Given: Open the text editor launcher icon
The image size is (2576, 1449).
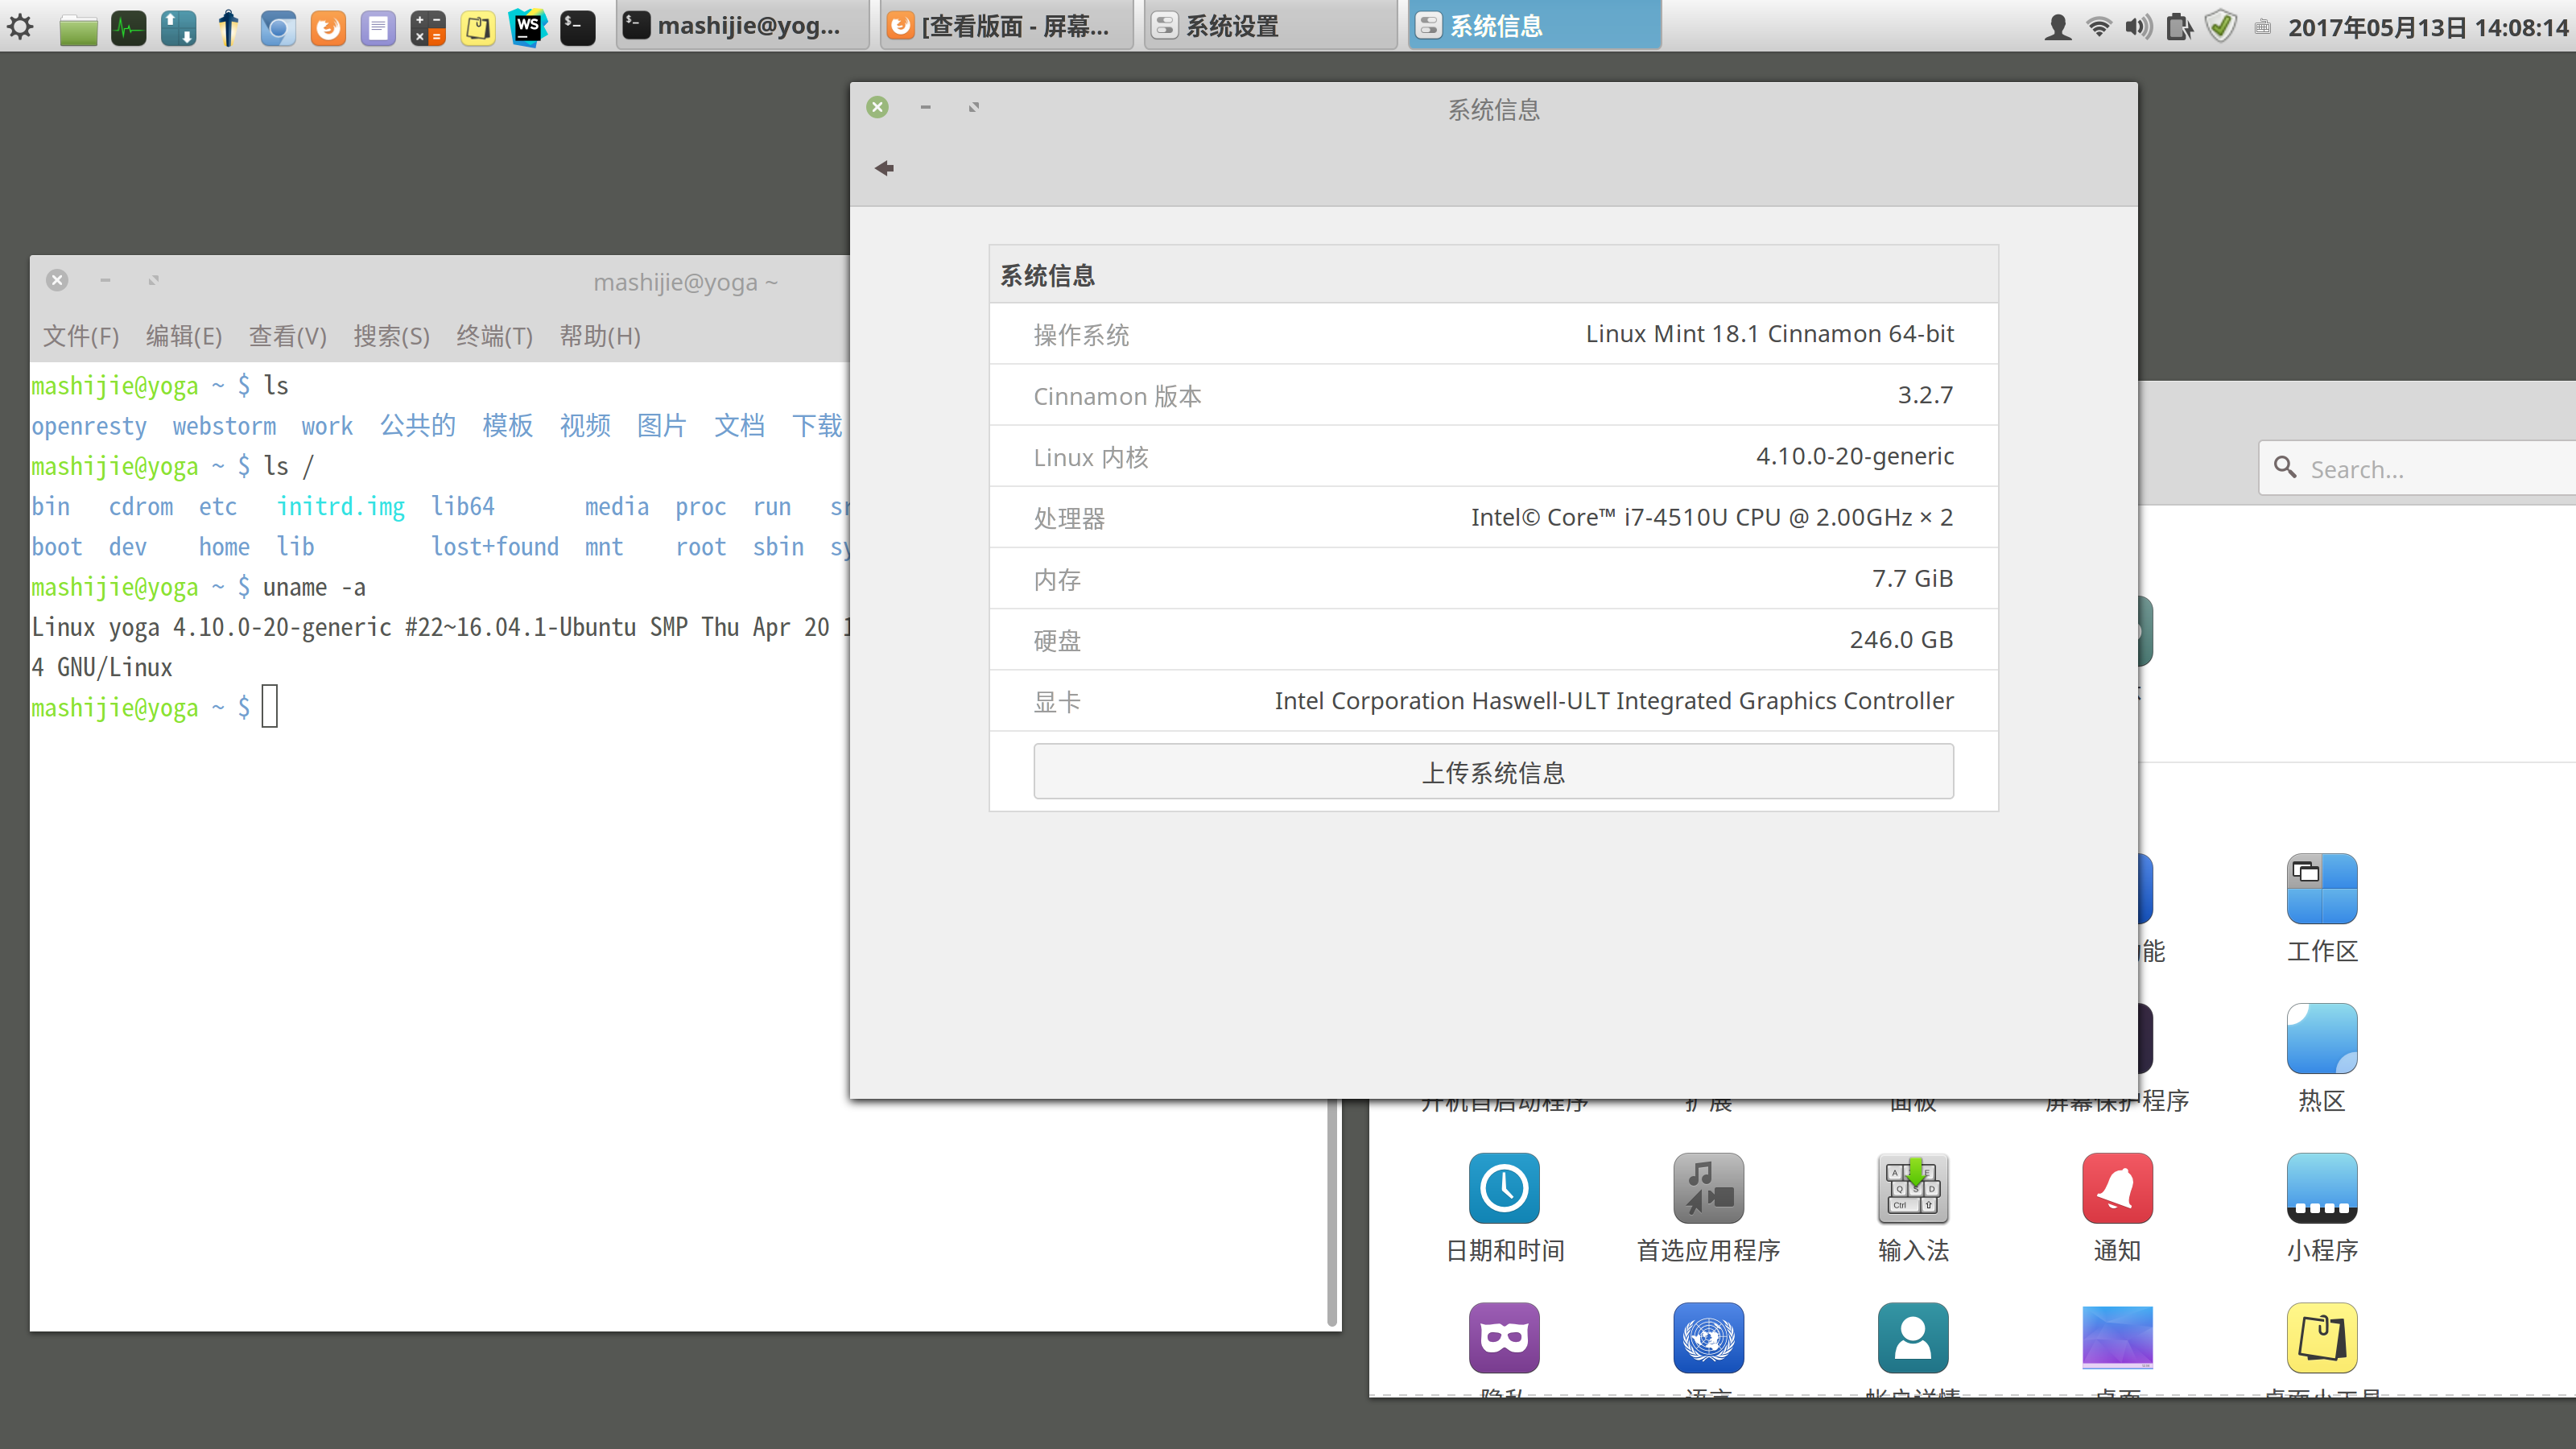Looking at the screenshot, I should click(x=378, y=27).
